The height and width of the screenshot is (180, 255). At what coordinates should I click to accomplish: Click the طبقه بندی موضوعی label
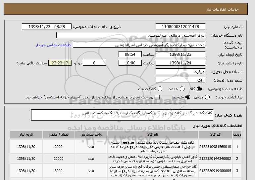point(225,89)
